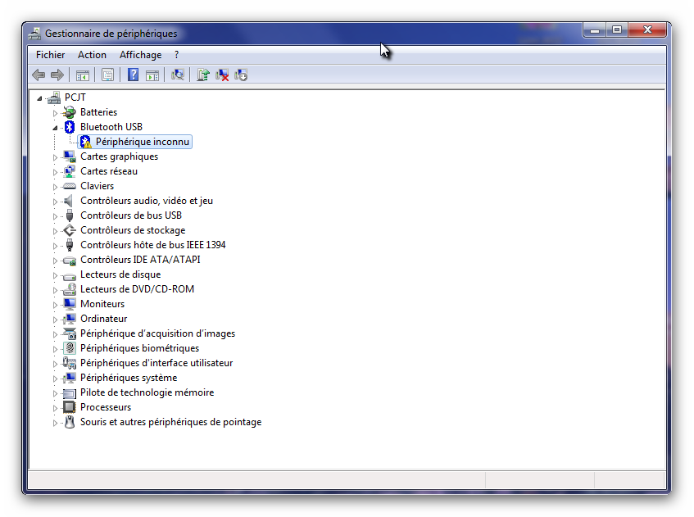Select Cartes réseau in the tree
Viewport: 694px width, 517px height.
(108, 171)
